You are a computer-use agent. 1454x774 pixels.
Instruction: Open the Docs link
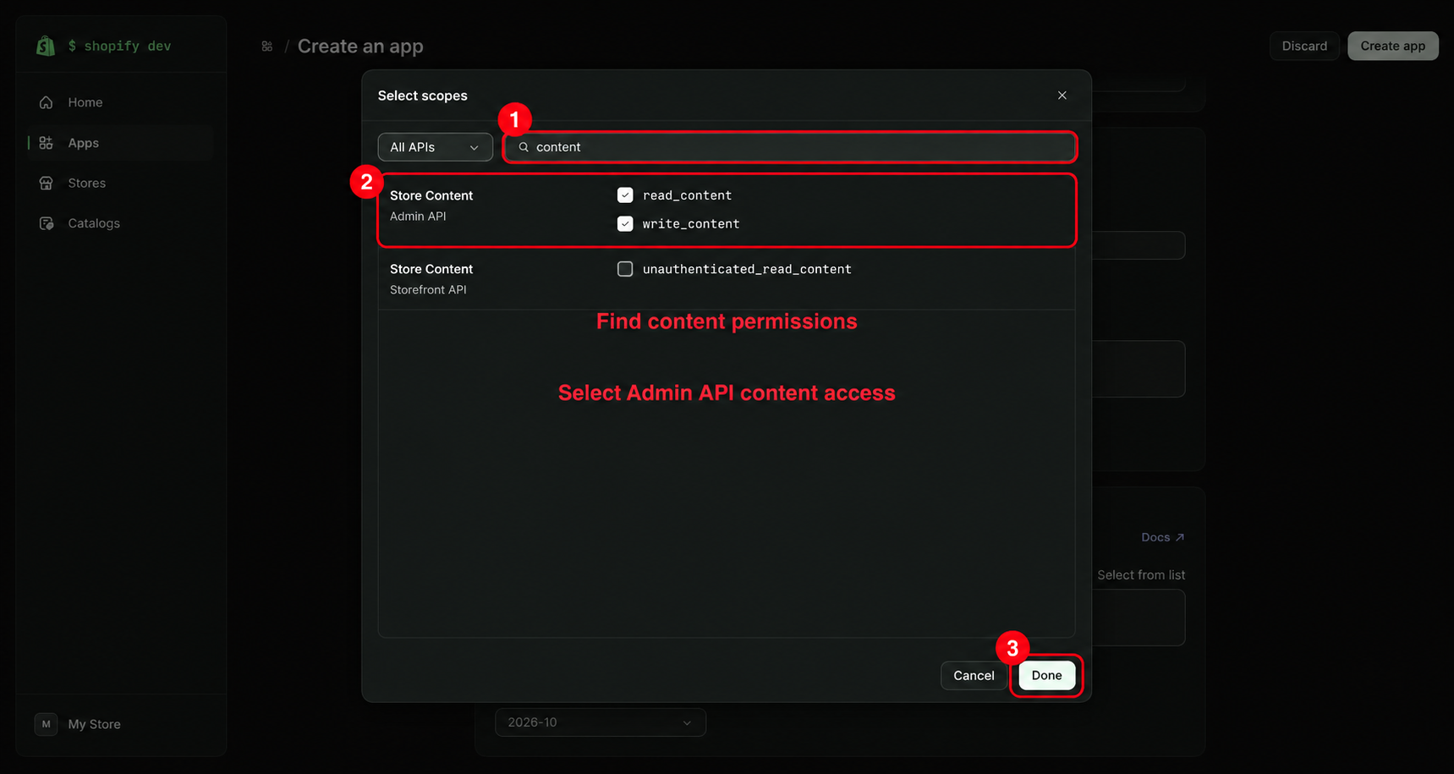1163,537
